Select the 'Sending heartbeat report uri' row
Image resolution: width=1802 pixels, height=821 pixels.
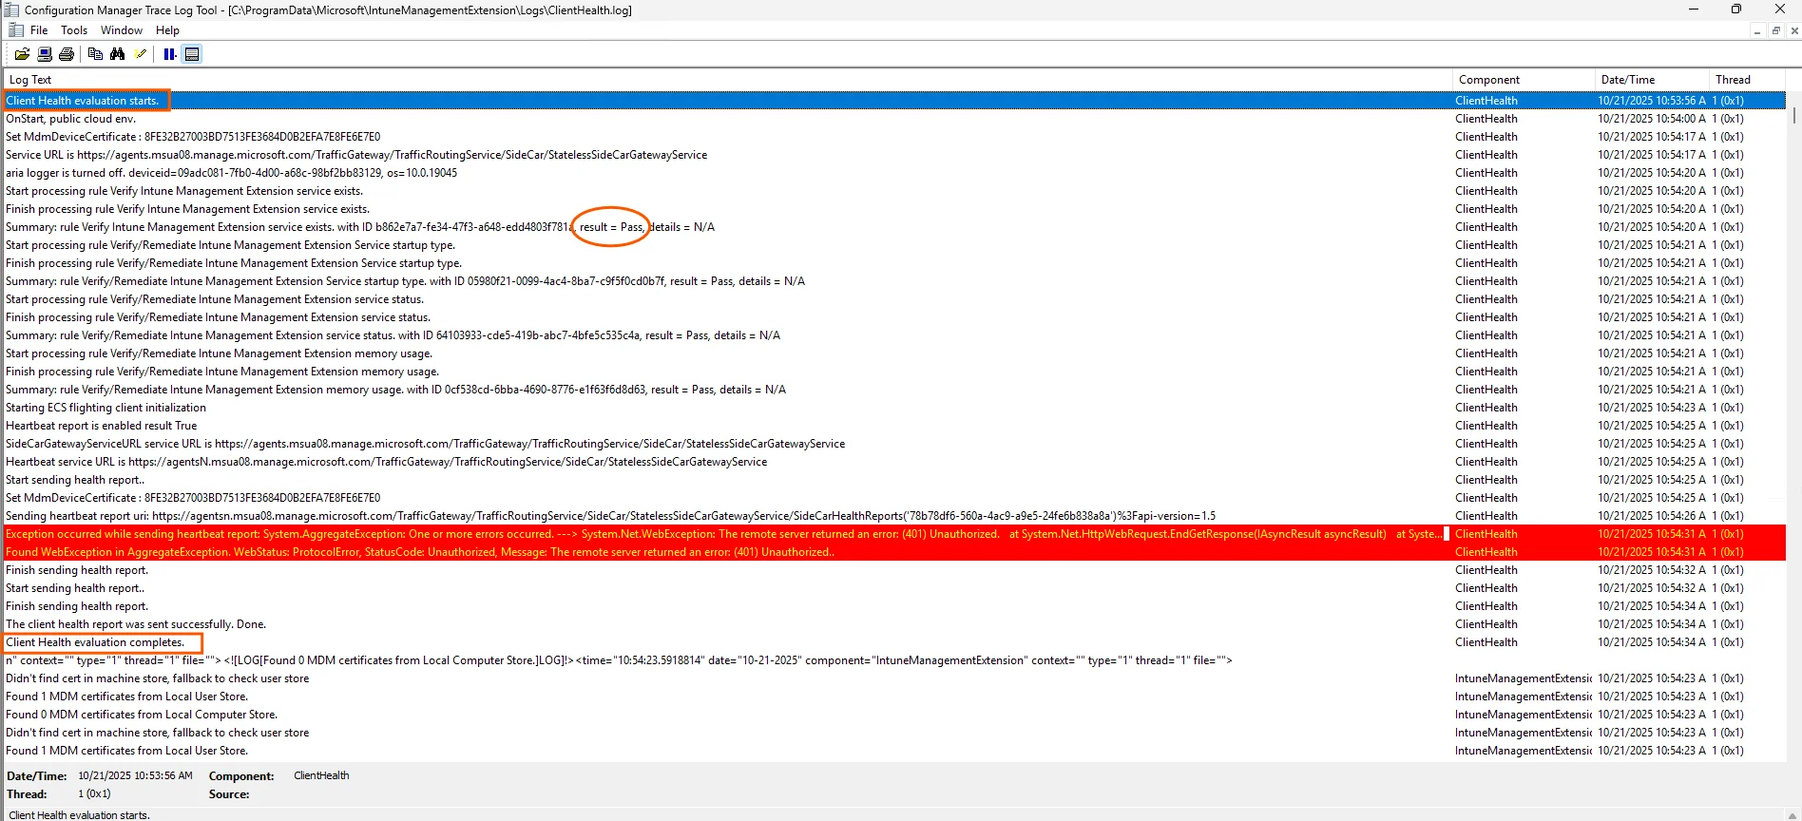coord(894,516)
